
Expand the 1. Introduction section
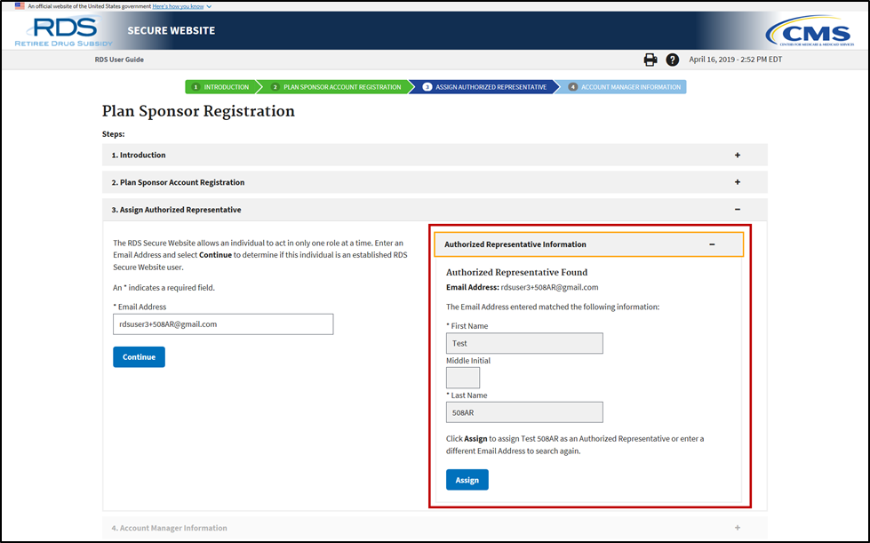[x=737, y=154]
